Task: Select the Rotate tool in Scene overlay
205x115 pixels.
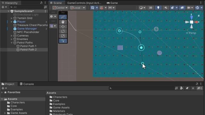Action: 63,31
